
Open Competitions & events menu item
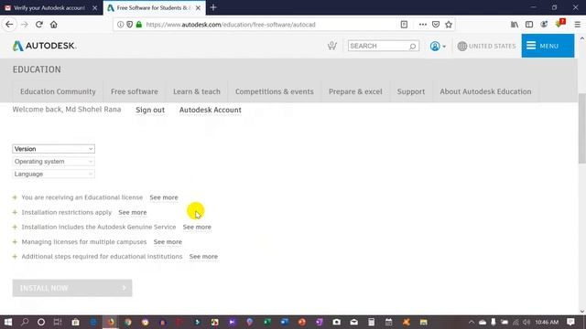tap(275, 91)
